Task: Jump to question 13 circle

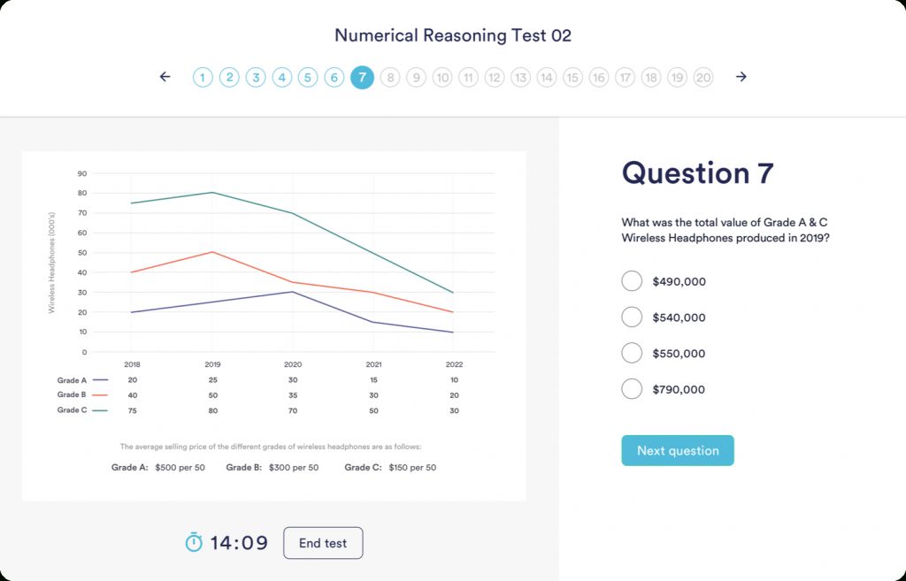Action: 520,78
